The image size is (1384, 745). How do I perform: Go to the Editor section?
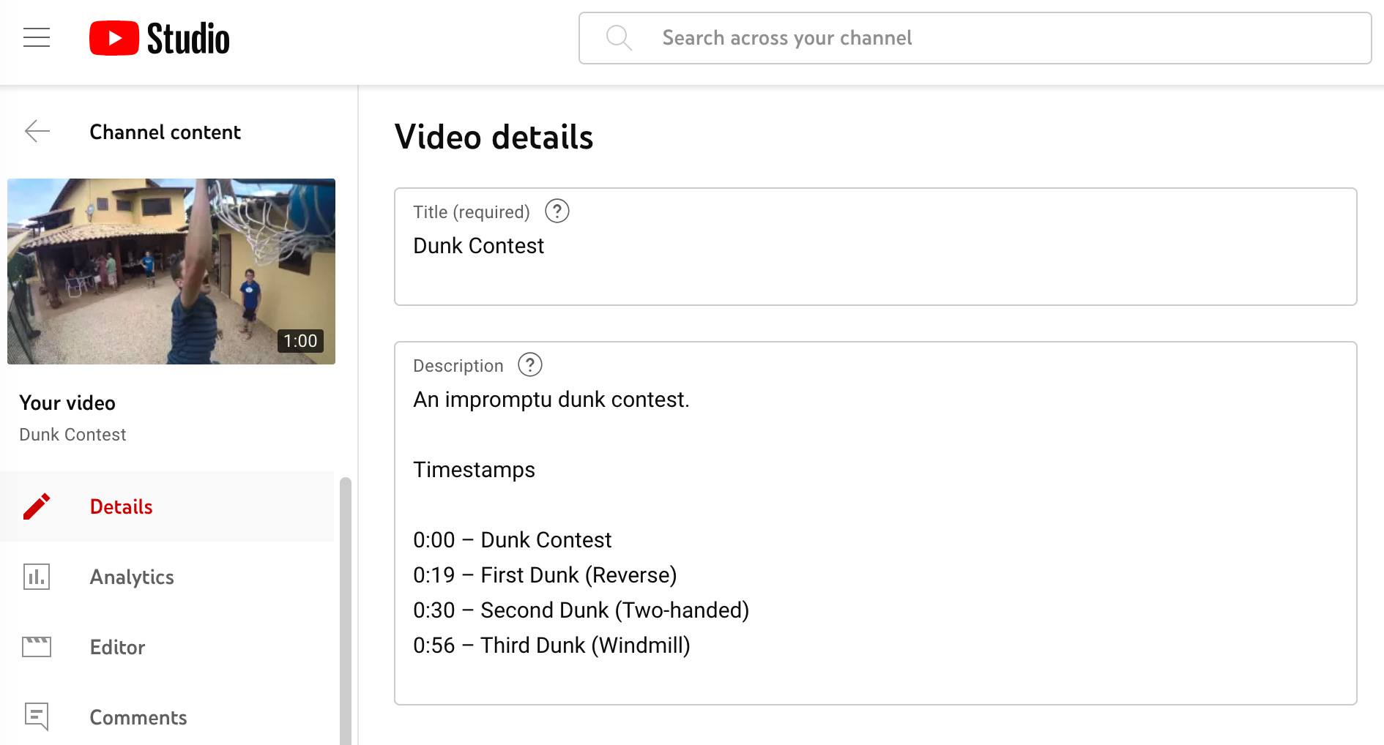click(x=117, y=647)
